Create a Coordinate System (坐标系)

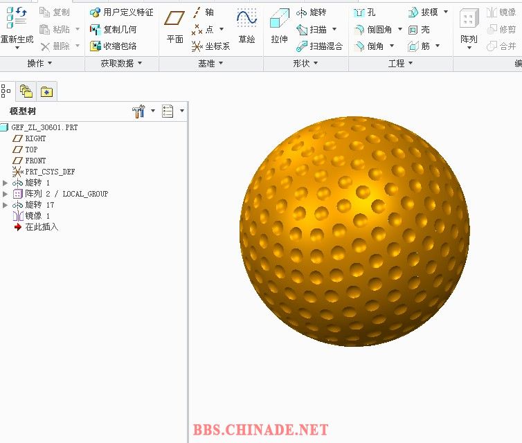tap(210, 46)
